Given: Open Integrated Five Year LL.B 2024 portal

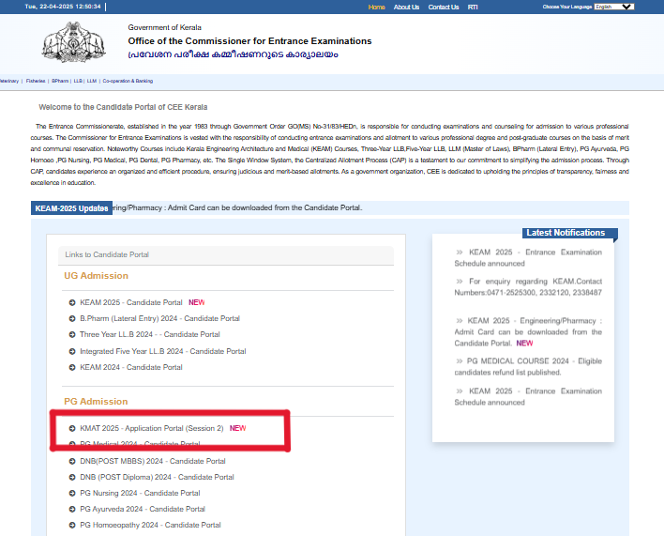Looking at the screenshot, I should pos(162,351).
